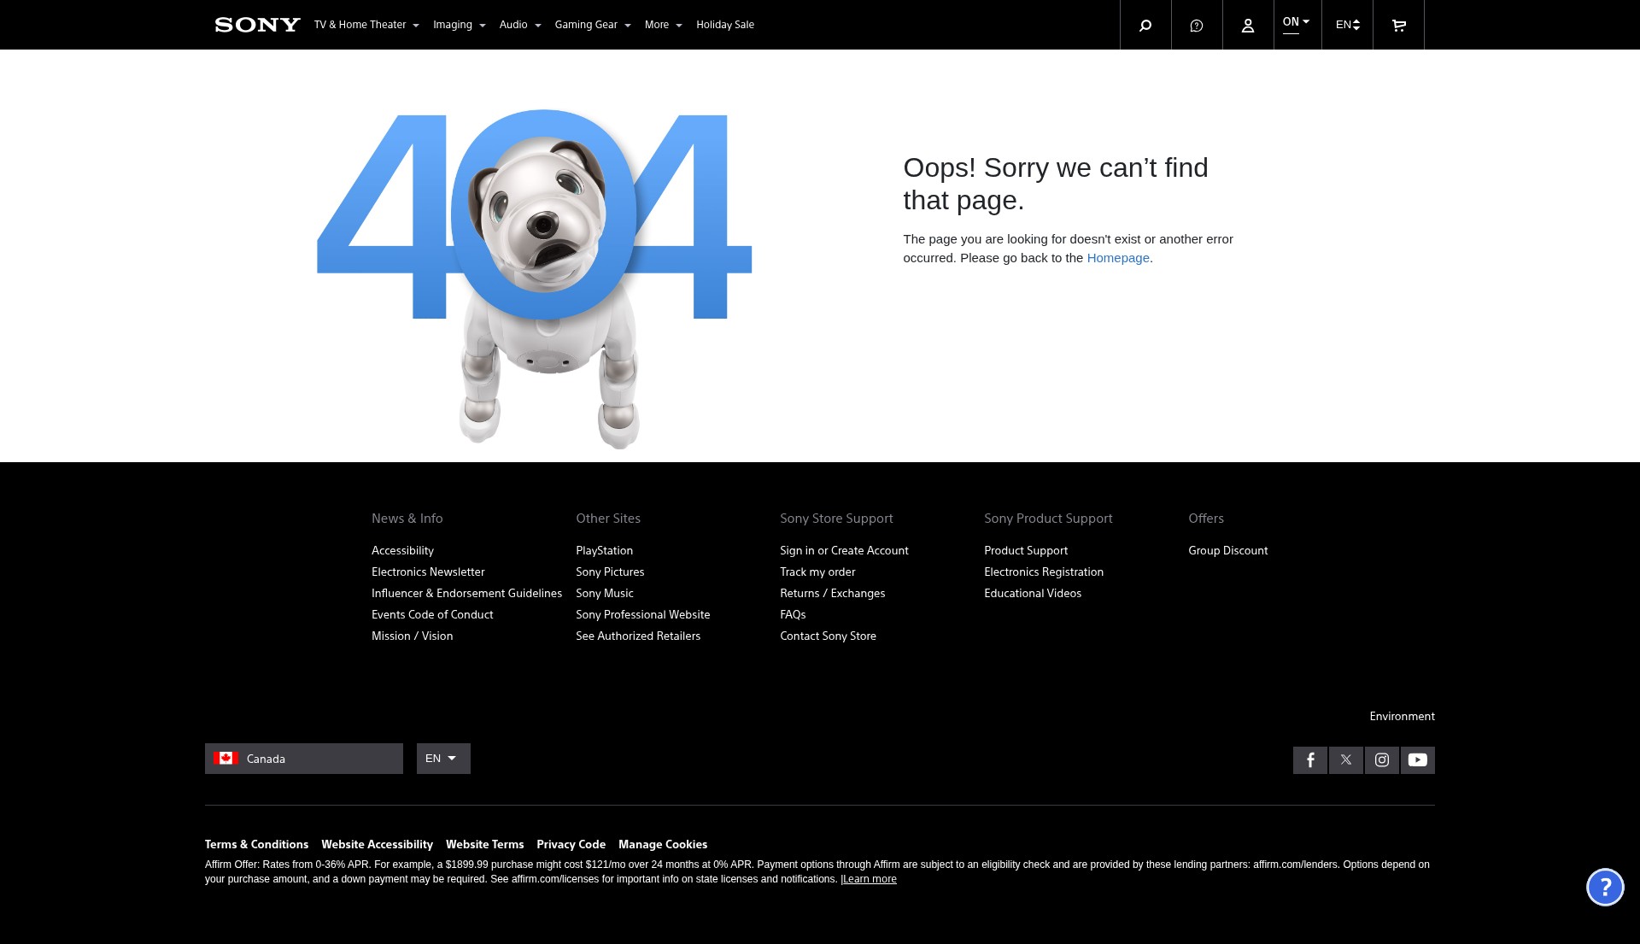
Task: Expand the Imaging menu
Action: pyautogui.click(x=459, y=25)
